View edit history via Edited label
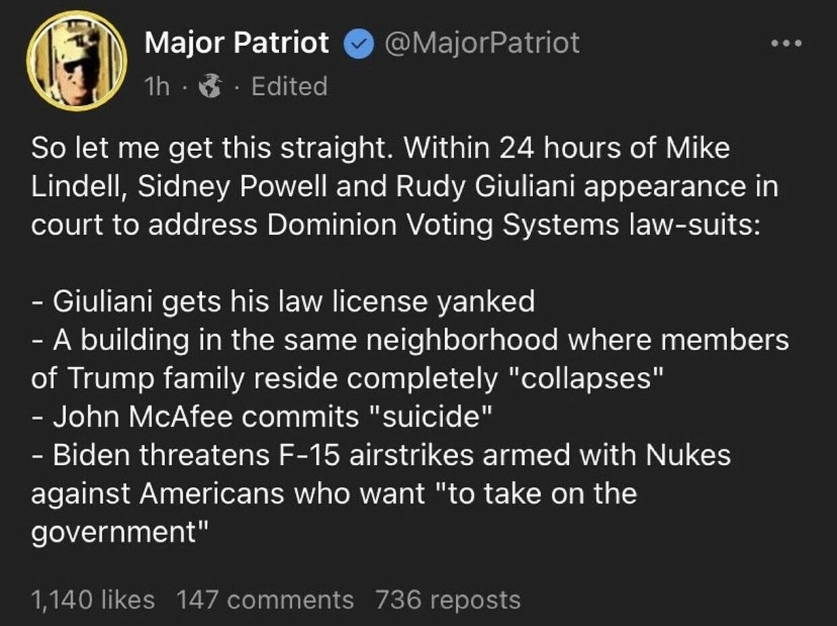The image size is (837, 626). pyautogui.click(x=289, y=86)
